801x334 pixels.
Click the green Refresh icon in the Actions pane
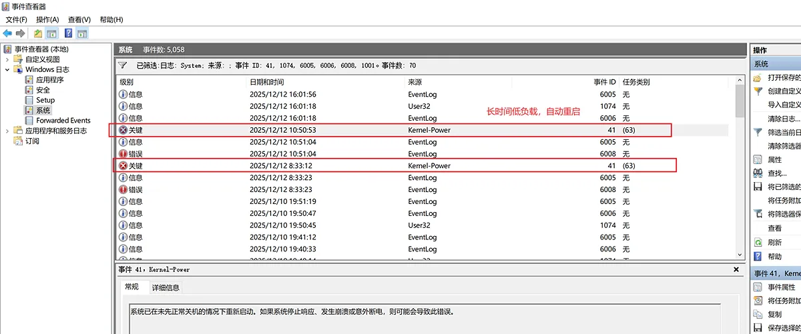pyautogui.click(x=758, y=243)
